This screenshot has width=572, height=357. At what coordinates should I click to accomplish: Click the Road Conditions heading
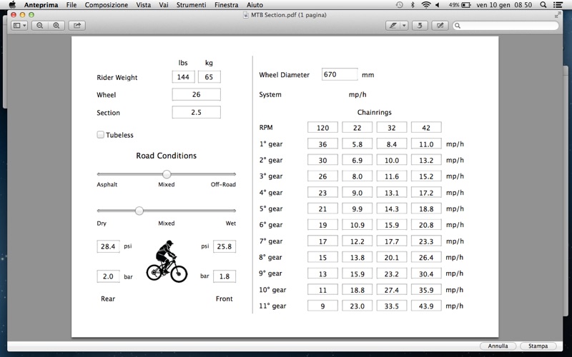167,156
